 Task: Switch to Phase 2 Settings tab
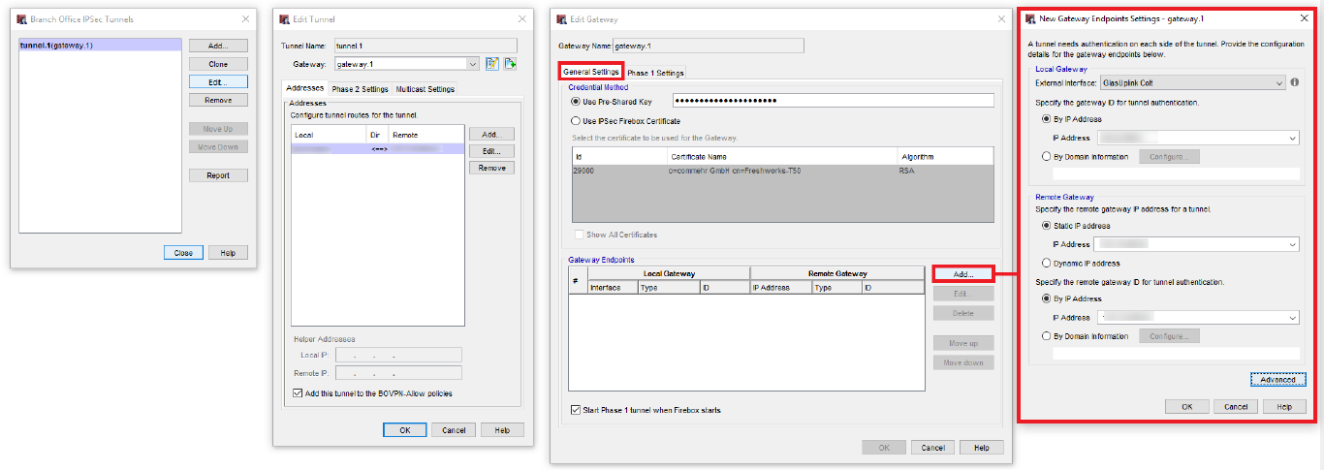point(360,89)
